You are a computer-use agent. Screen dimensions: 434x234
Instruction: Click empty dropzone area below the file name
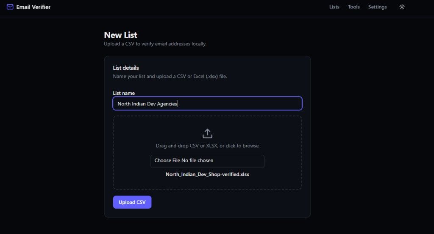tap(207, 183)
